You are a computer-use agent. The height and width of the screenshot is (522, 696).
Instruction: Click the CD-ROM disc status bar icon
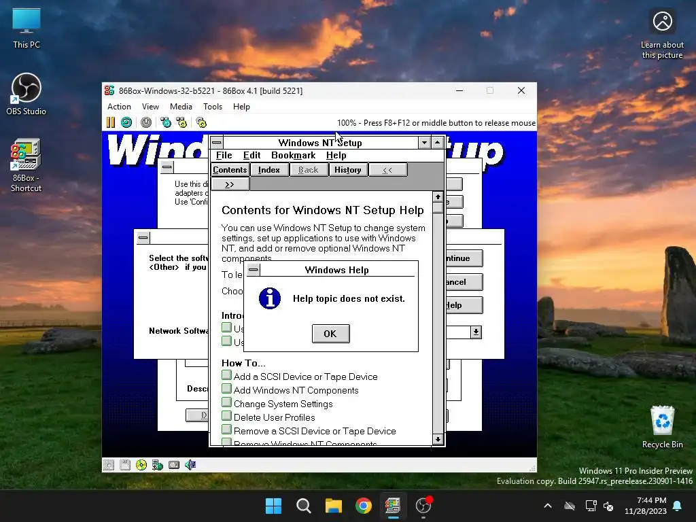point(141,465)
